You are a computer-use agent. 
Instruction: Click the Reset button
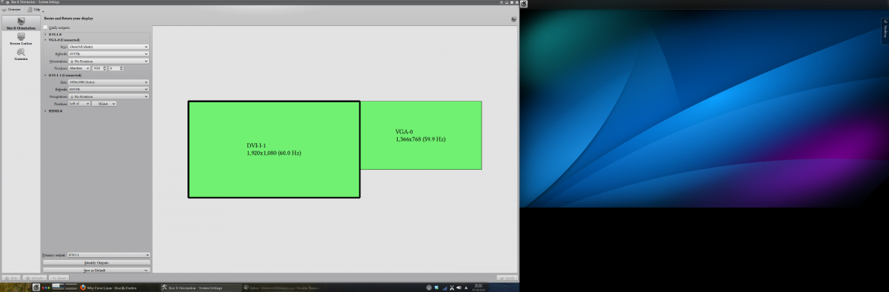[60, 277]
